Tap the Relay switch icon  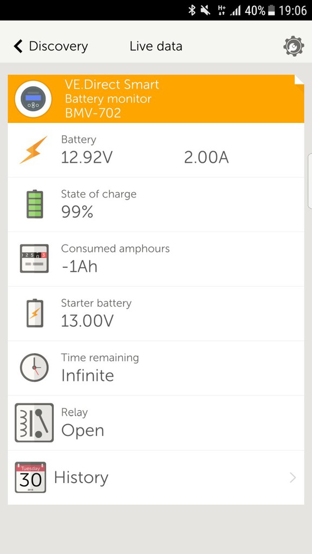tap(34, 423)
